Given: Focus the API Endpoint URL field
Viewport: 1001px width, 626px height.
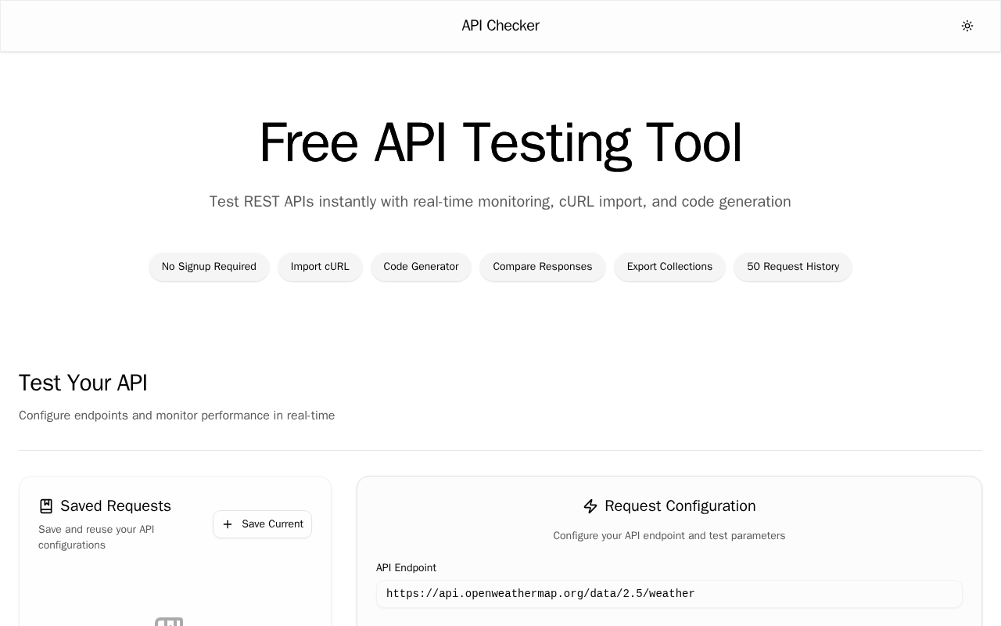Looking at the screenshot, I should point(669,594).
